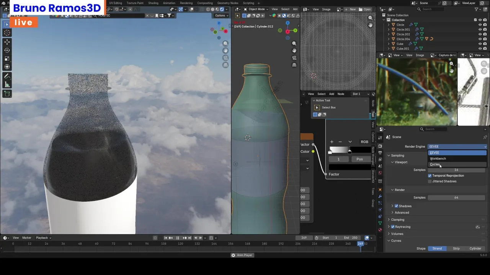This screenshot has width=490, height=275.
Task: Open the Object Data properties tab
Action: point(380,223)
